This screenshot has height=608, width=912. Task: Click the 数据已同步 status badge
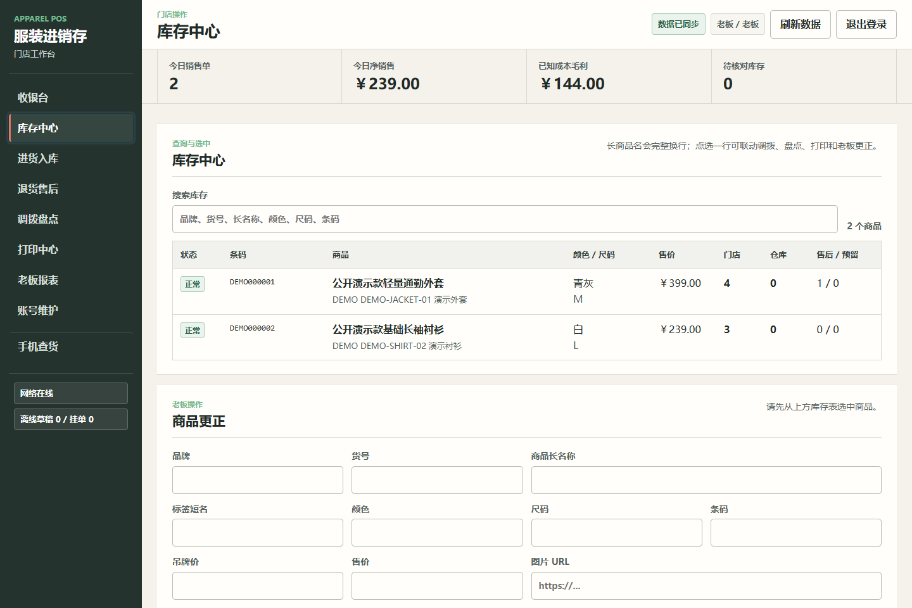678,24
